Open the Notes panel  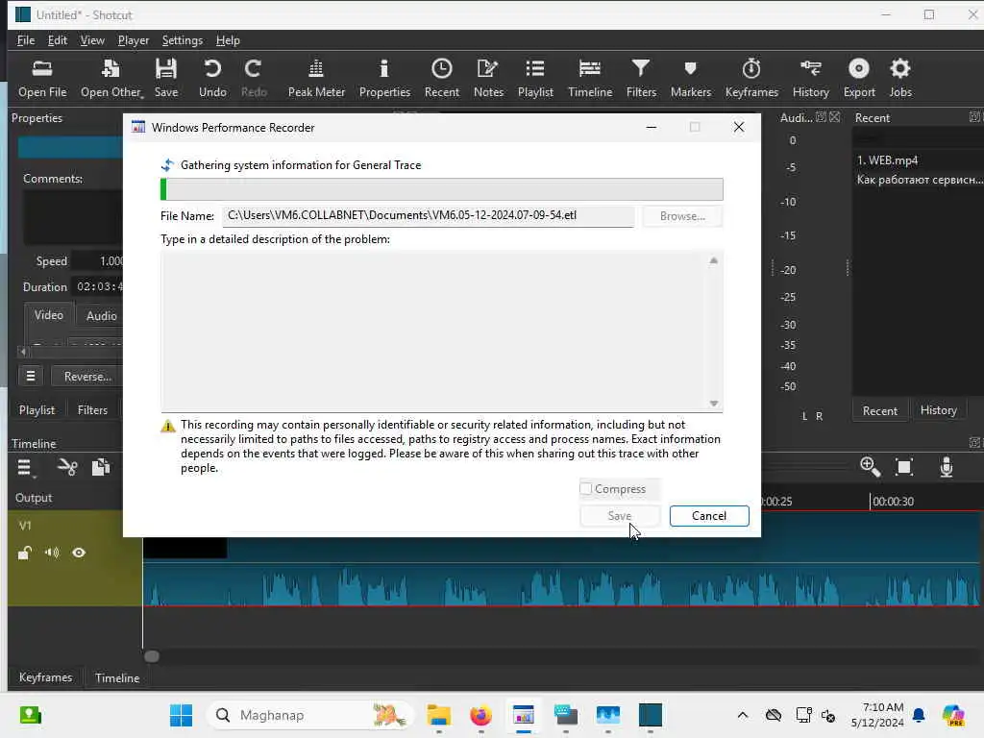[x=488, y=78]
